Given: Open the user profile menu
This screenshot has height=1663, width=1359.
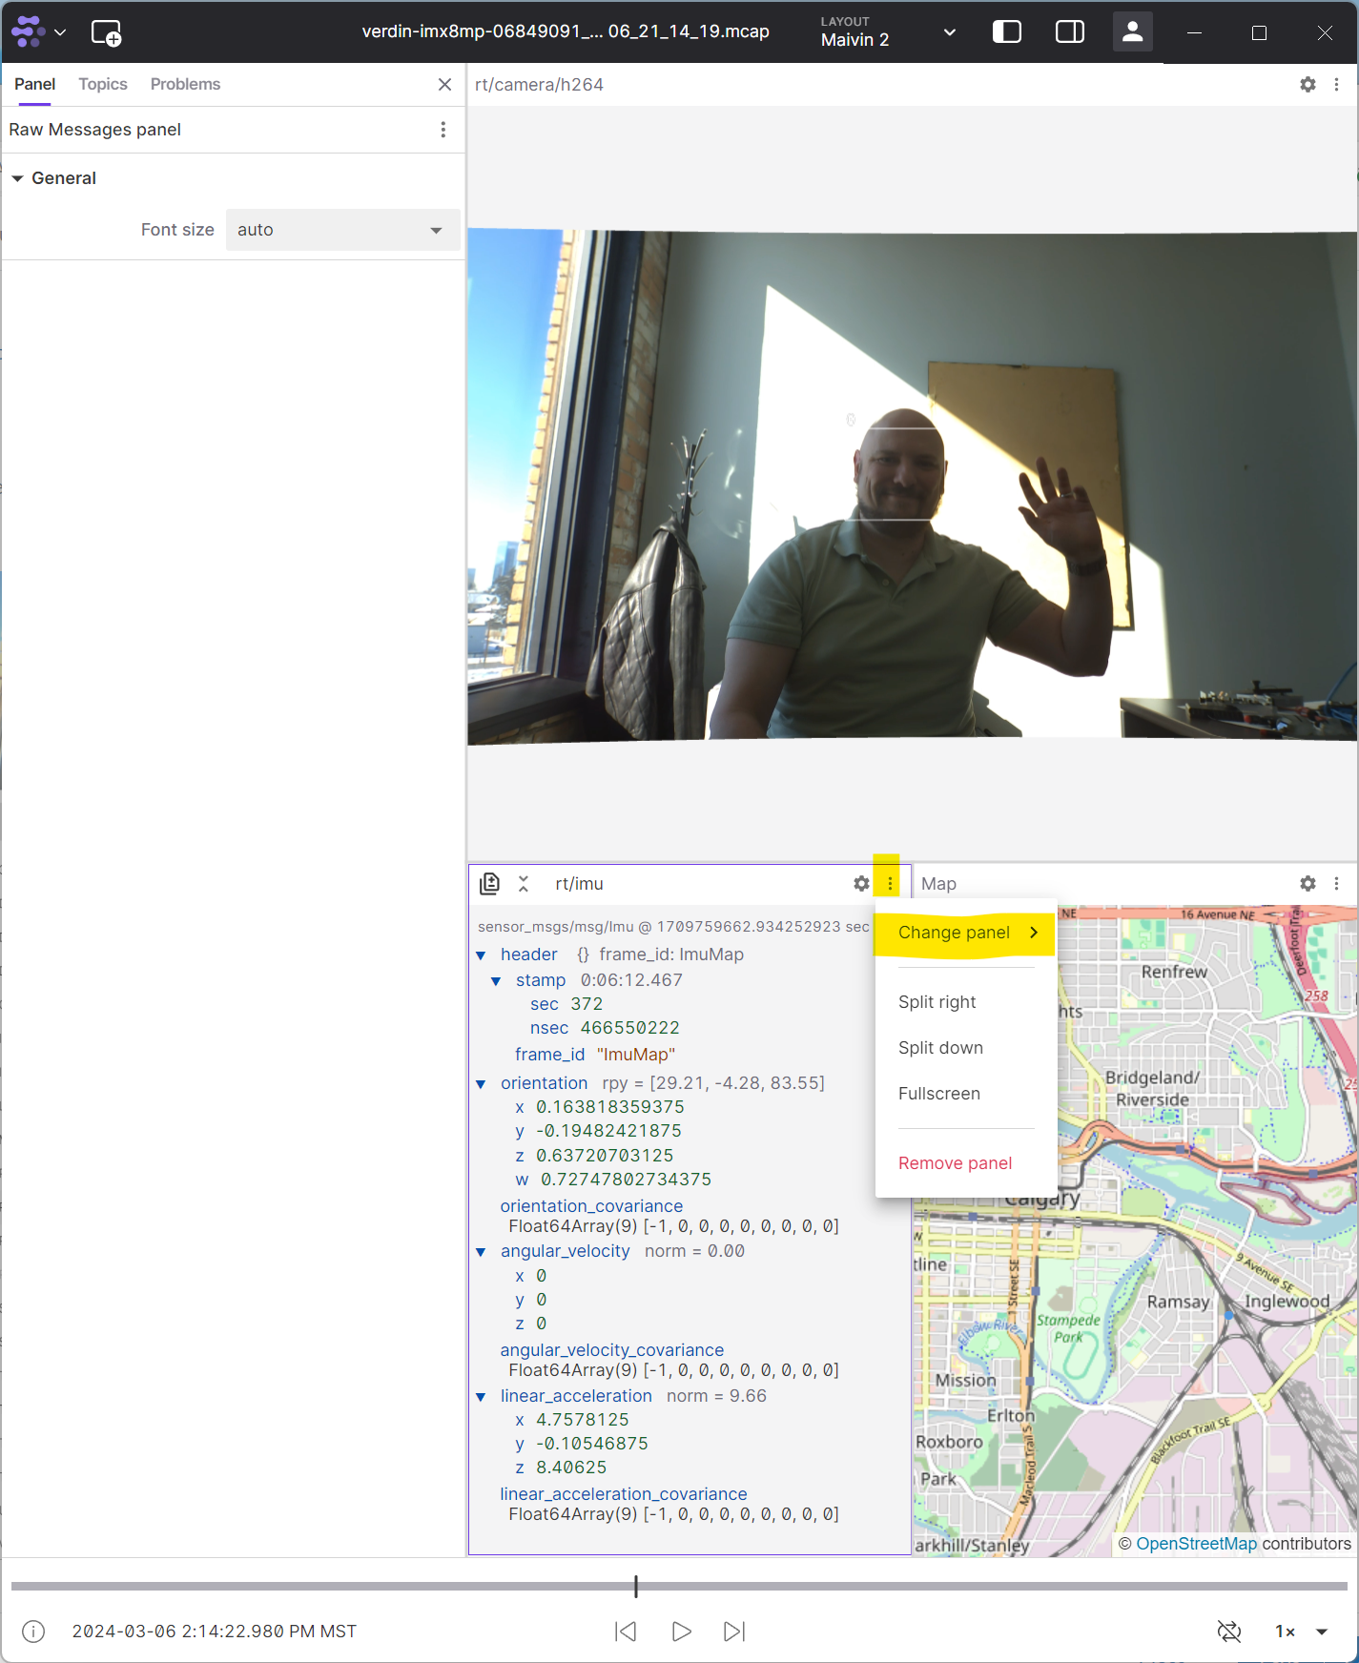Looking at the screenshot, I should click(1132, 32).
